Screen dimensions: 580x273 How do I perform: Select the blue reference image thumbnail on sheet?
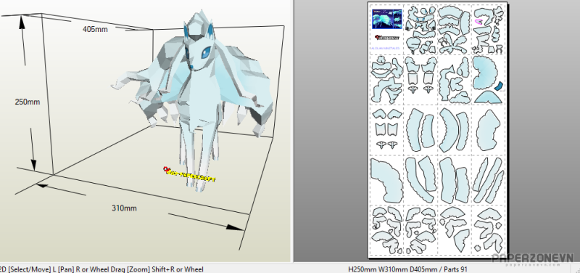coord(387,19)
